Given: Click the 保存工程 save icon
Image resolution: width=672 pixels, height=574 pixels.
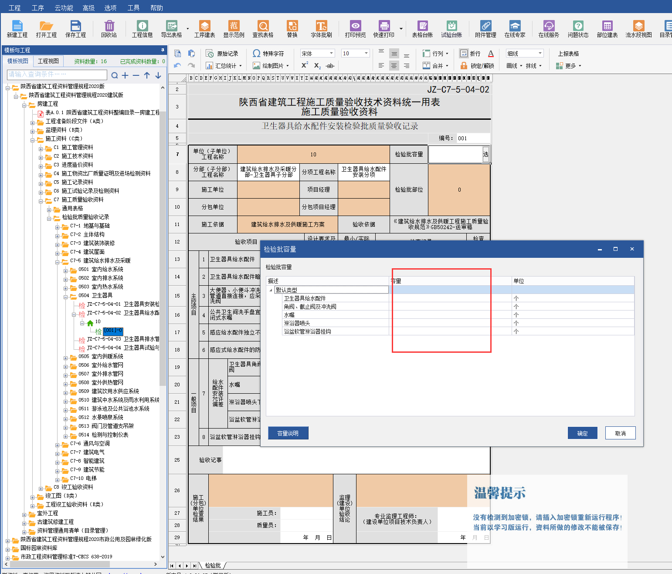Looking at the screenshot, I should (75, 29).
